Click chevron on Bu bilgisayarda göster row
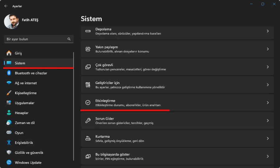The width and height of the screenshot is (280, 168). tap(268, 156)
